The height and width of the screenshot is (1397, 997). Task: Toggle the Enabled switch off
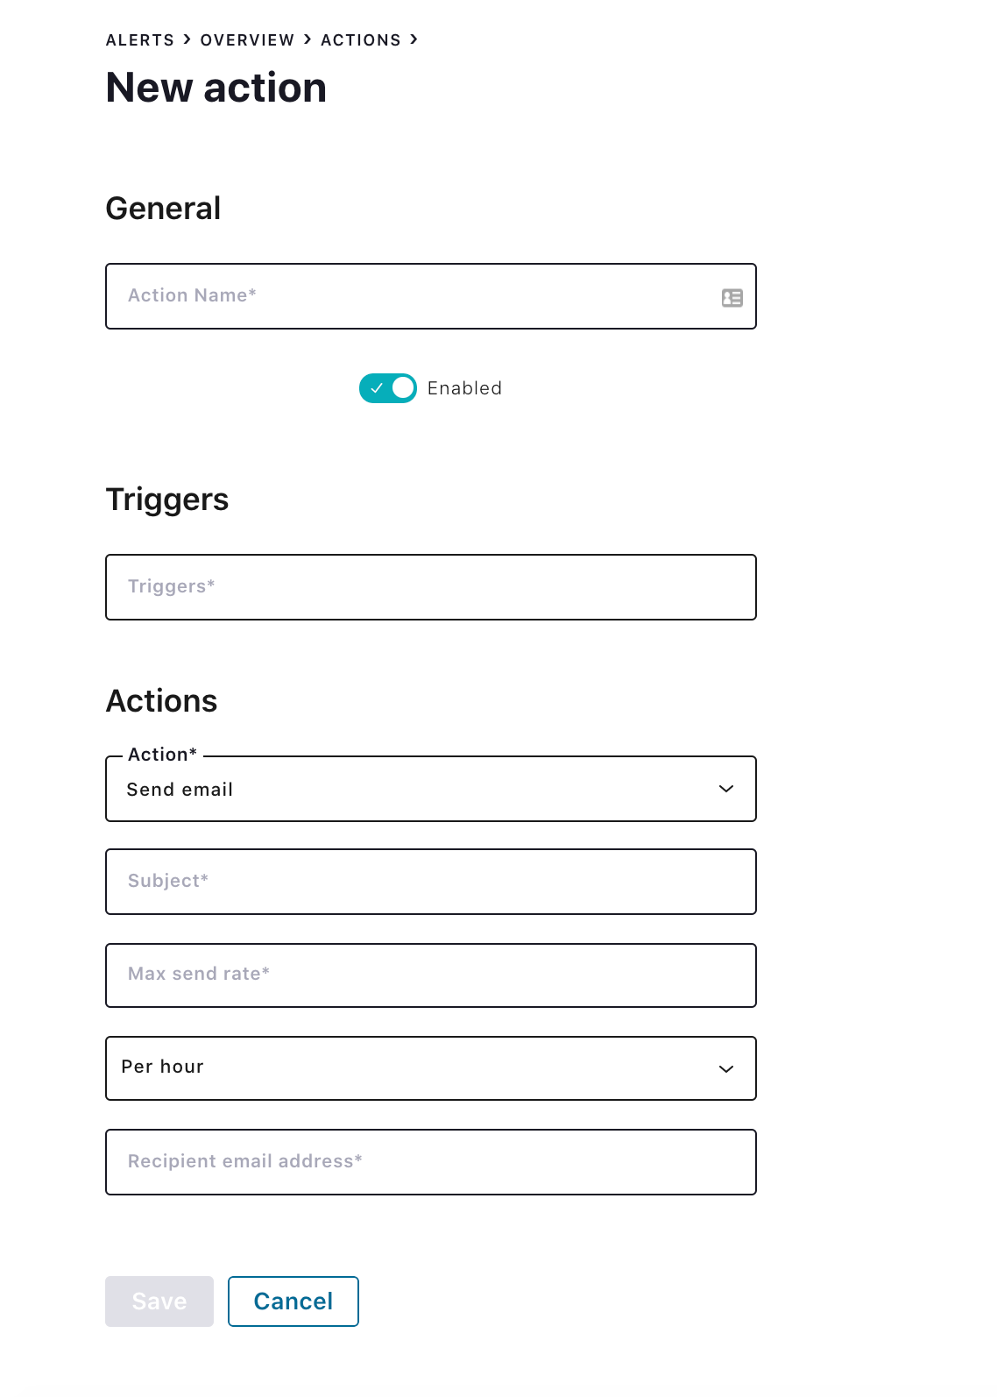388,388
